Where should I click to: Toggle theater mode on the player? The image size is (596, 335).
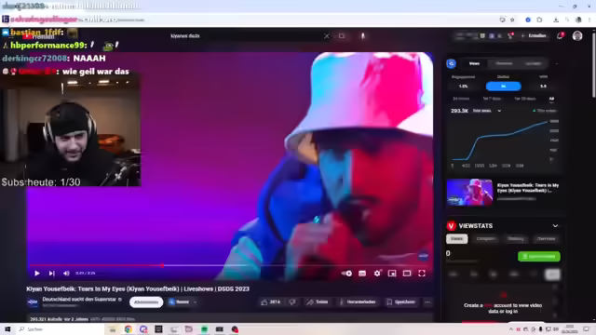(407, 273)
